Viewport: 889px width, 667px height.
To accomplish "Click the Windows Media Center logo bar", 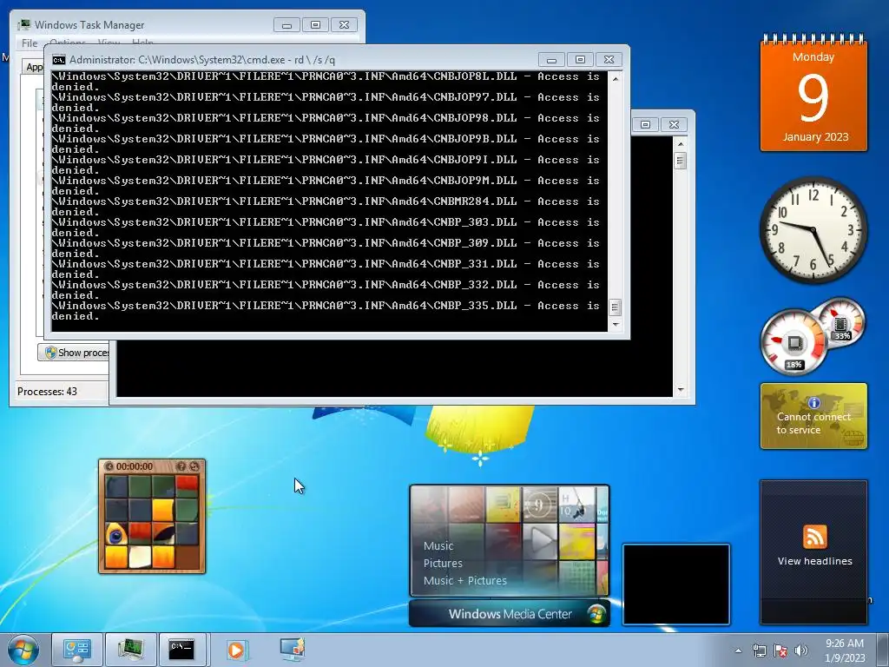I will 509,614.
